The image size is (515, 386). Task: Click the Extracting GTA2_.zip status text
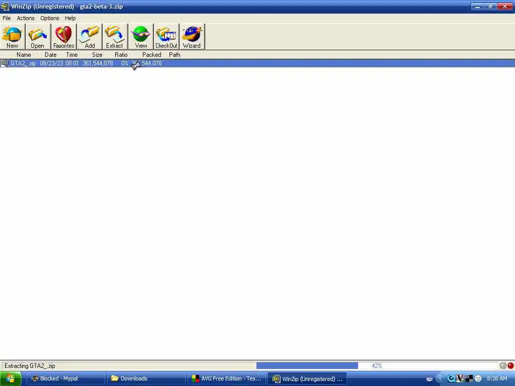(30, 366)
